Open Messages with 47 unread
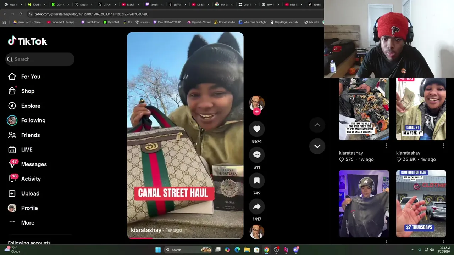454x255 pixels. click(28, 164)
